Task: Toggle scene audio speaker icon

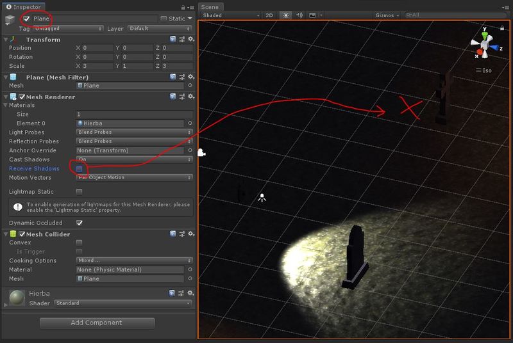Action: 299,15
